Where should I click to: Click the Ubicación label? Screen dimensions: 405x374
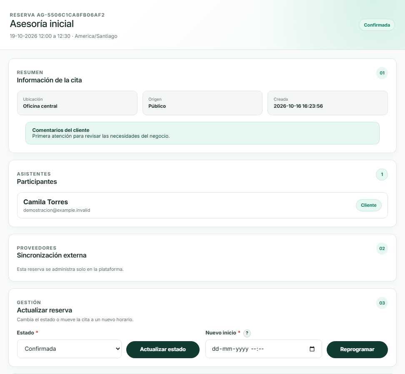click(33, 99)
